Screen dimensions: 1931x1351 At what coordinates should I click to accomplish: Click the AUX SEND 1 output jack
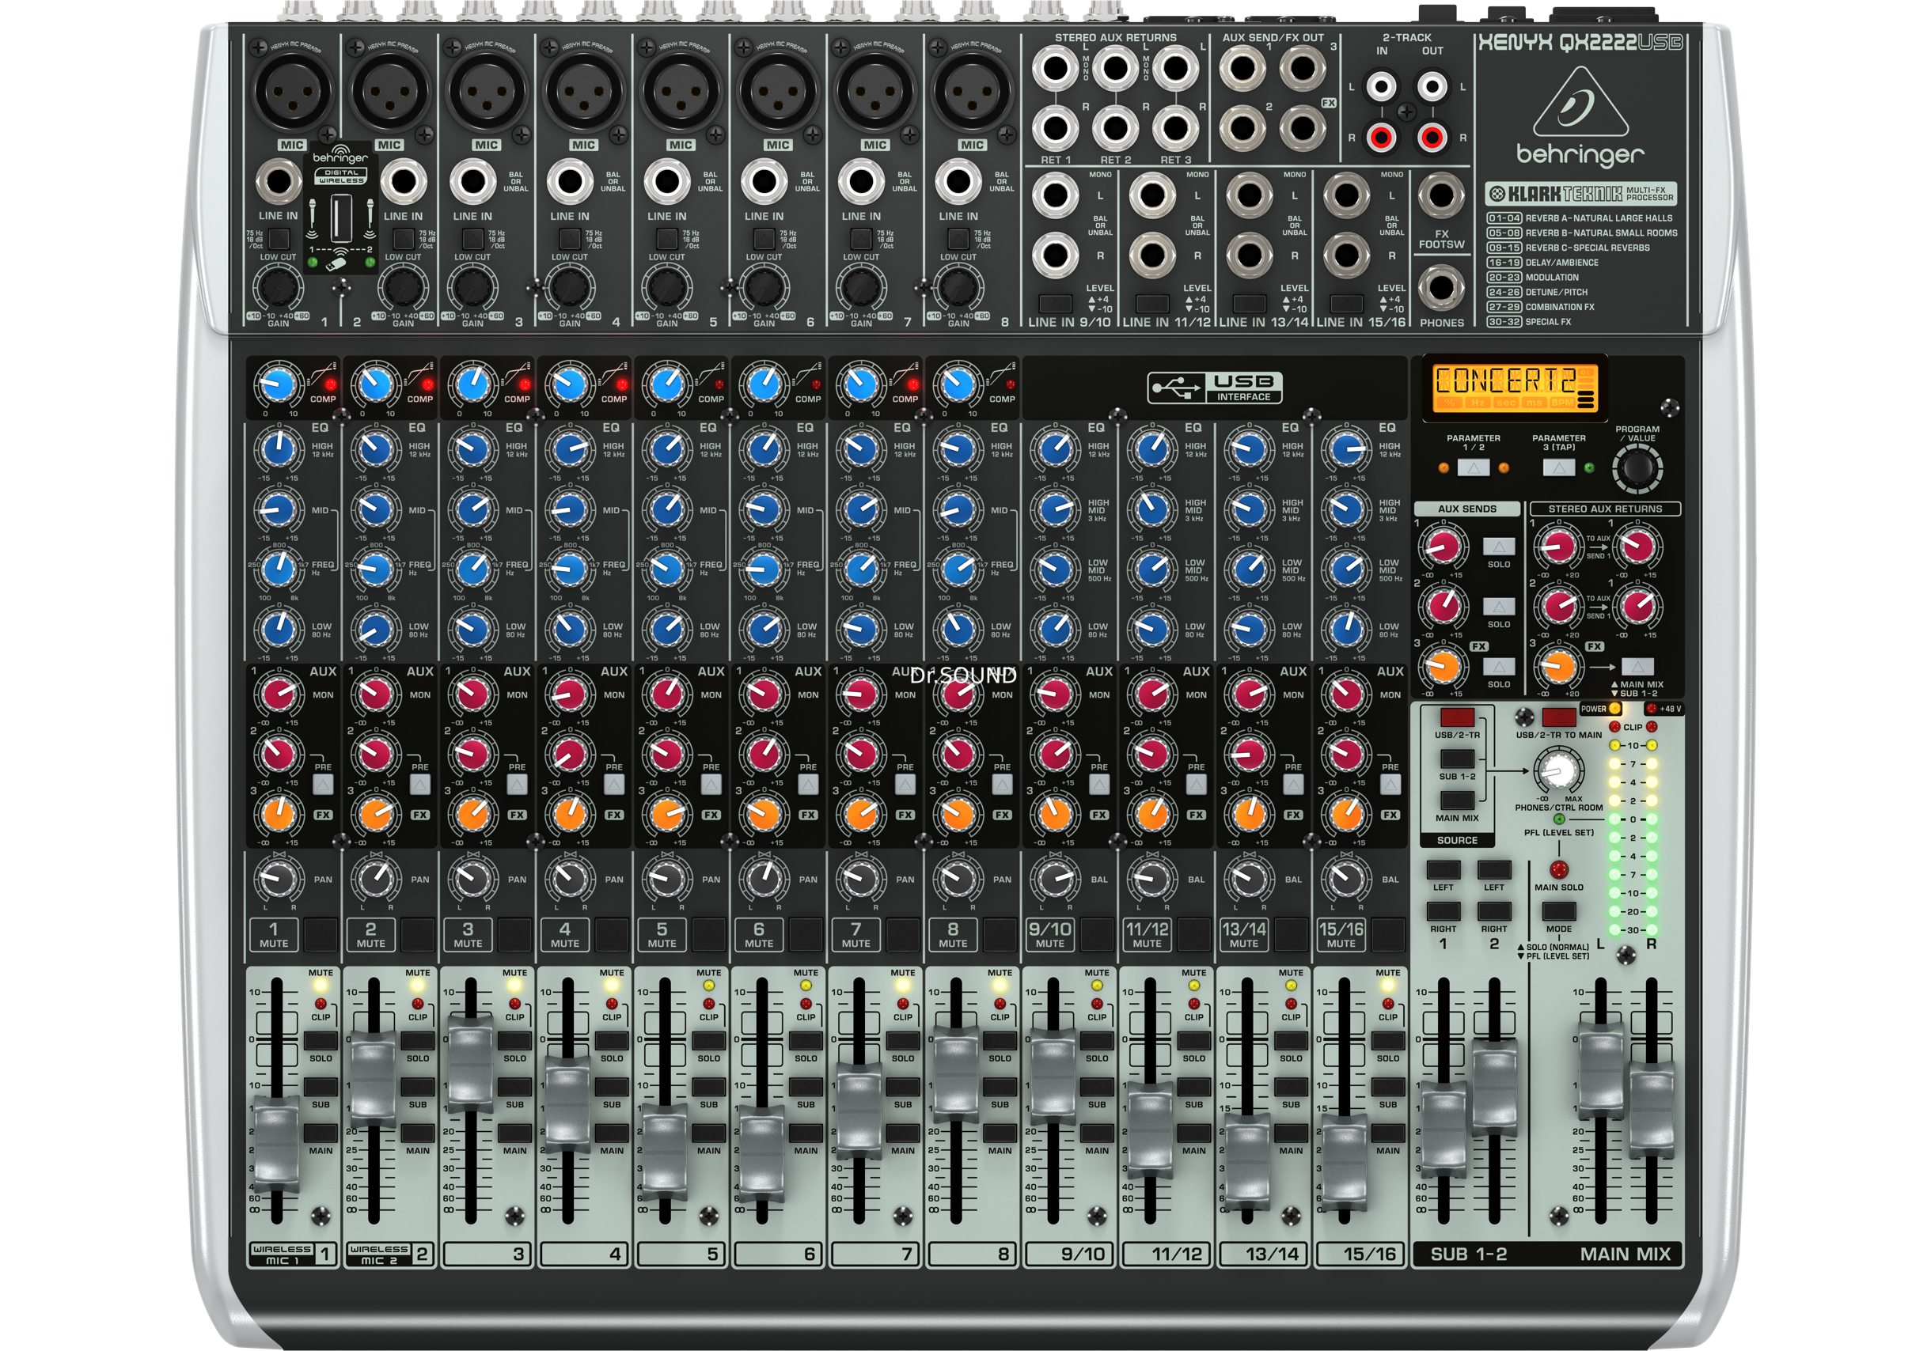1242,68
